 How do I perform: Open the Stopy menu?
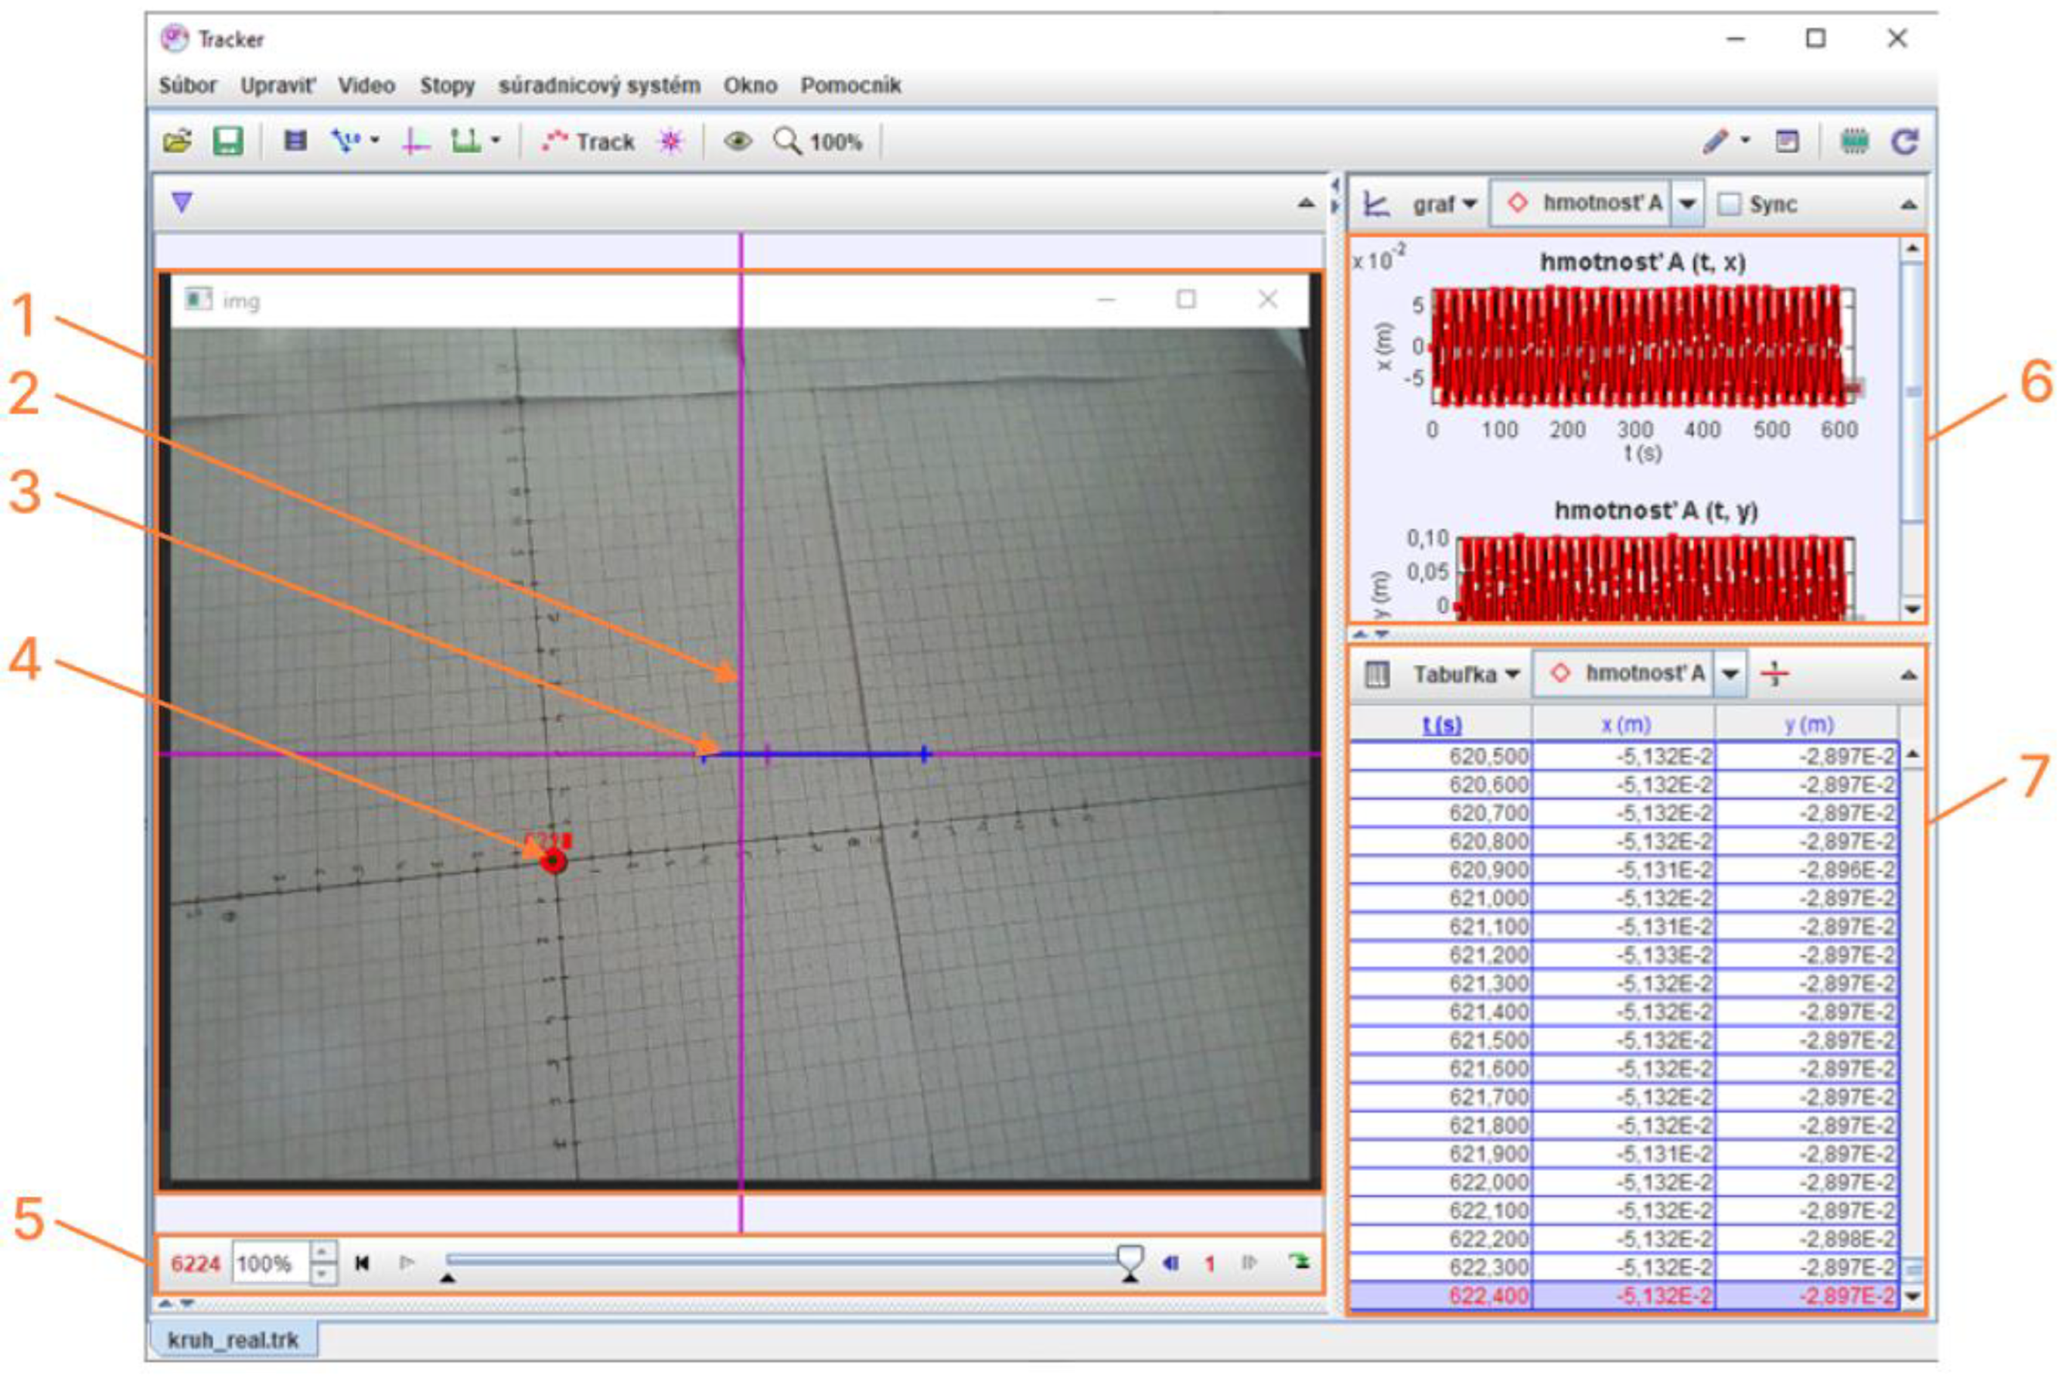point(446,86)
